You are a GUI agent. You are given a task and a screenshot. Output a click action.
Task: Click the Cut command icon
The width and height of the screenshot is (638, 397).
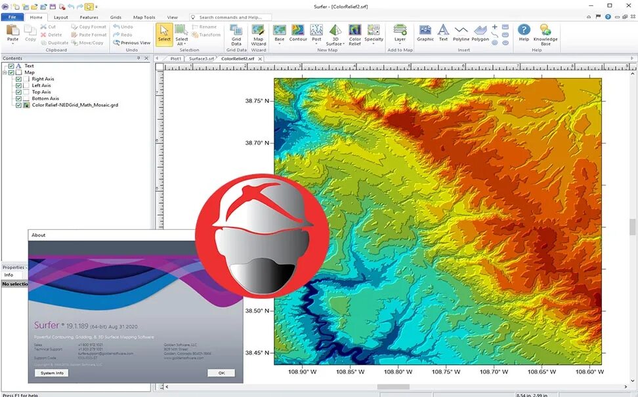[43, 27]
